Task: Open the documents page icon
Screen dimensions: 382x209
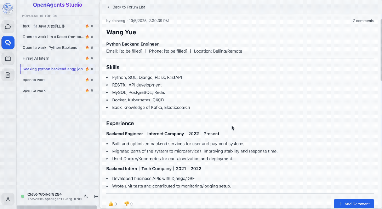Action: tap(8, 75)
